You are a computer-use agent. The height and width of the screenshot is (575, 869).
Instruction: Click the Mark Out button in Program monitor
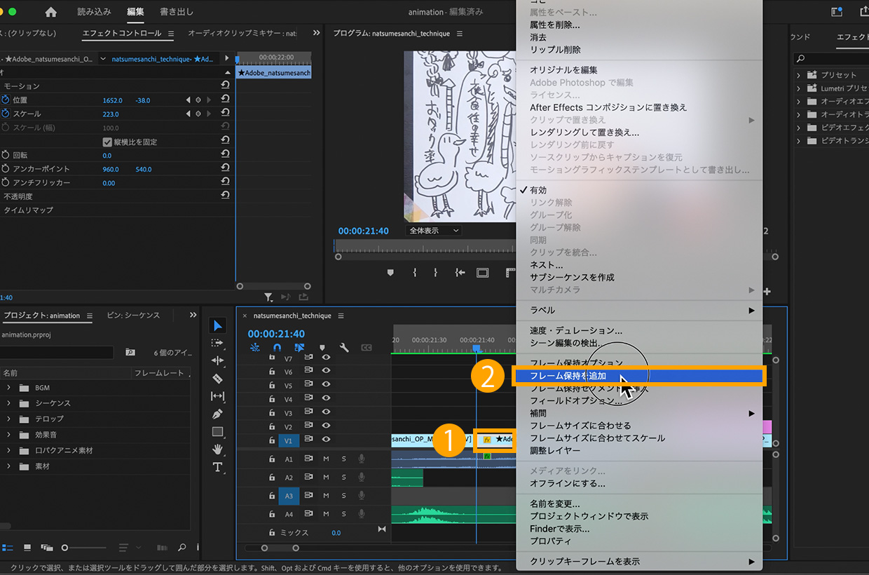[x=435, y=273]
